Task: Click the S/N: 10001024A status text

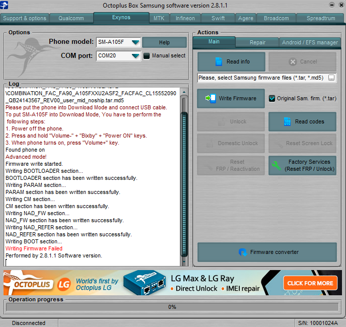Action: click(x=318, y=323)
